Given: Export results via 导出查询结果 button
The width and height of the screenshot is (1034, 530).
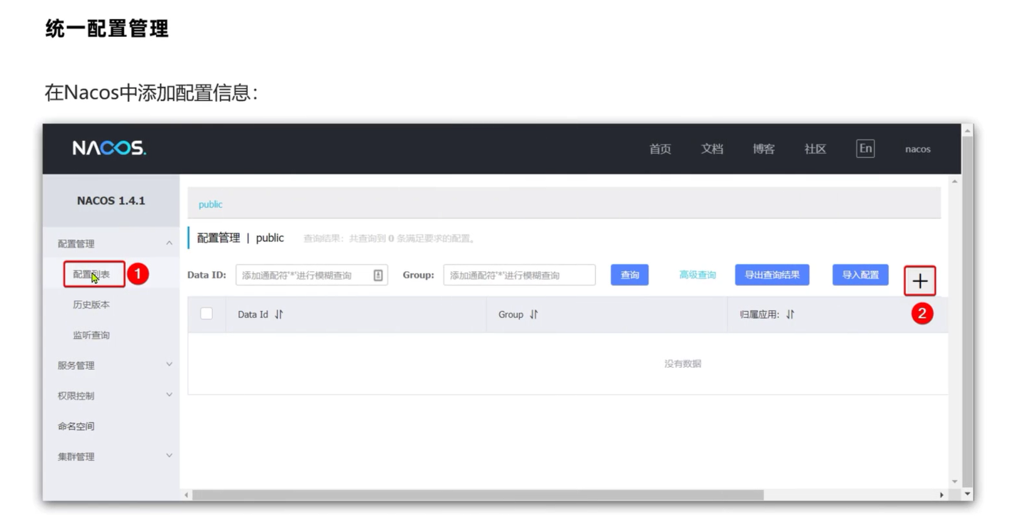Looking at the screenshot, I should (772, 275).
